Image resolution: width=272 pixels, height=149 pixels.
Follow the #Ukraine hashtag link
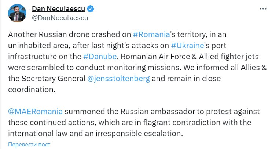pos(187,46)
